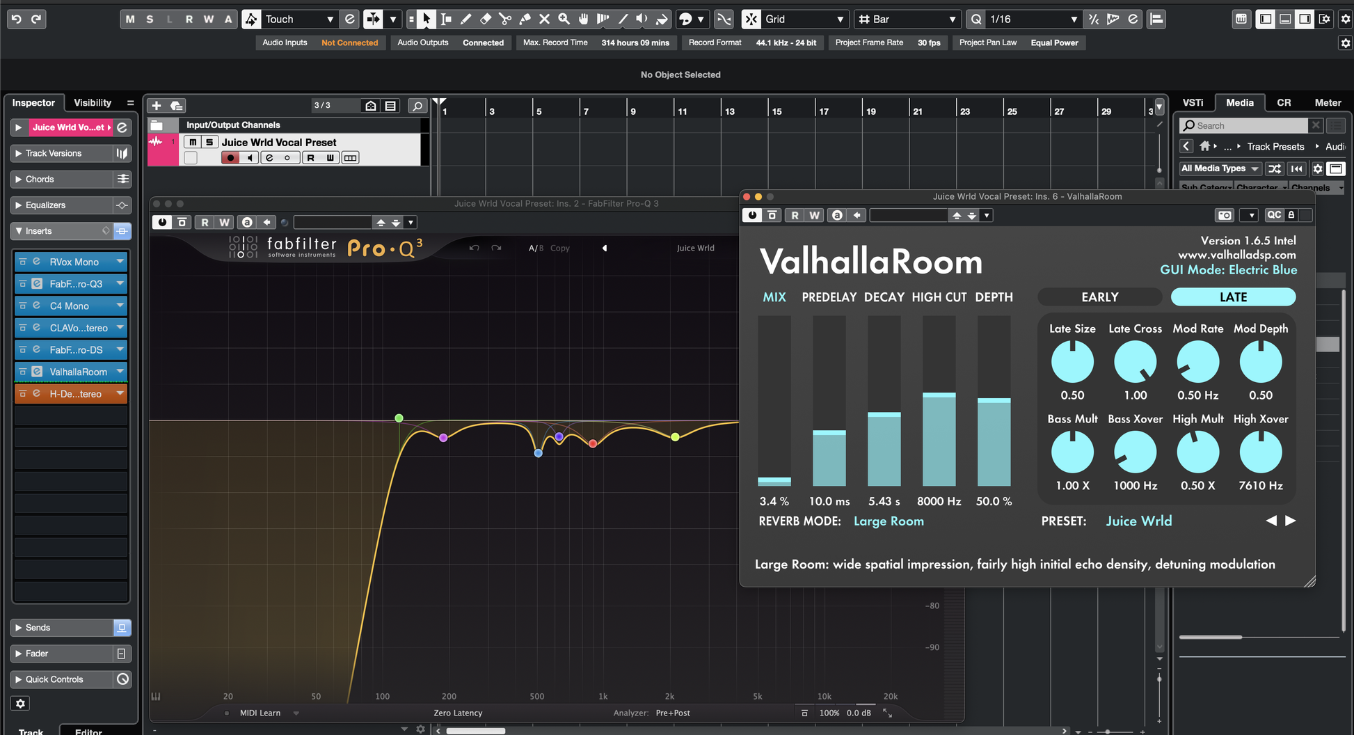Select the Eraser tool in toolbar
This screenshot has height=735, width=1354.
tap(486, 19)
